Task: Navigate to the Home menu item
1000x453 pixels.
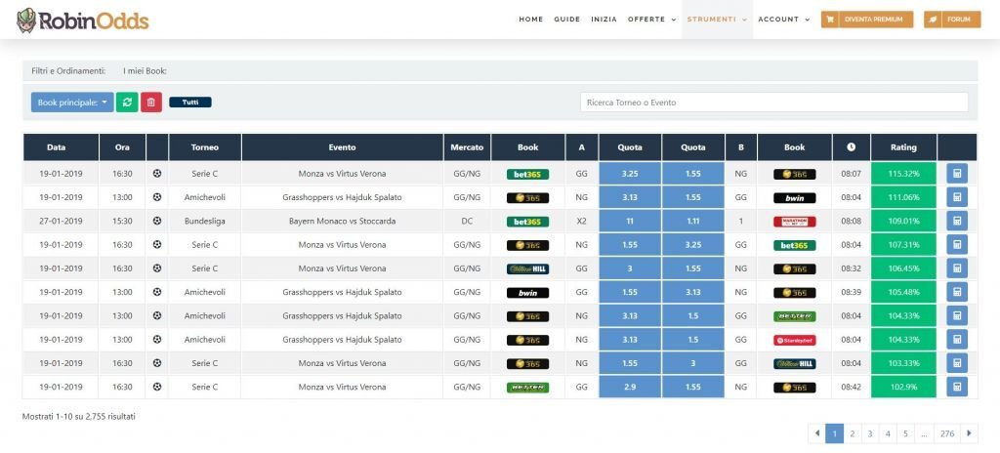Action: [530, 20]
